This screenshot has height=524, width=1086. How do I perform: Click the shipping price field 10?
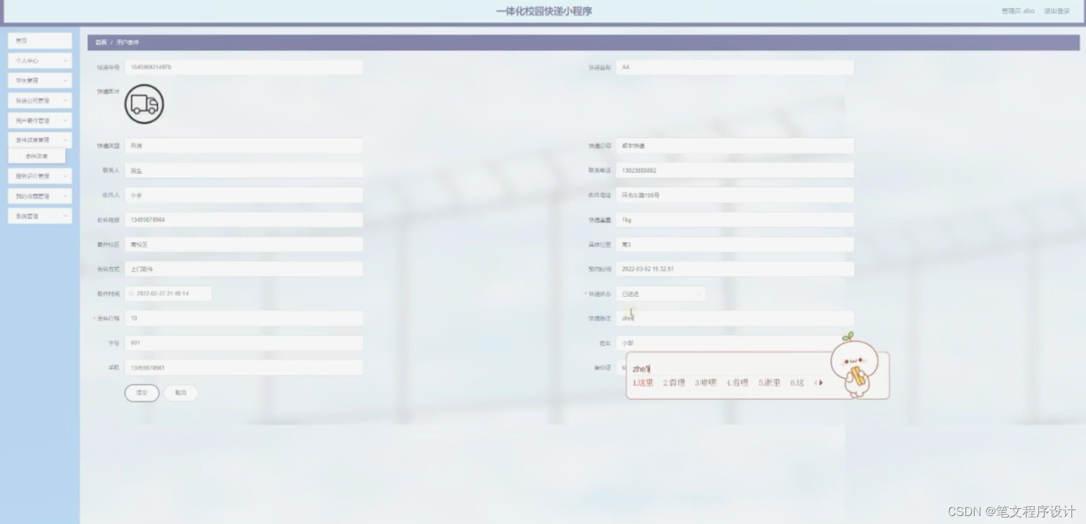244,319
